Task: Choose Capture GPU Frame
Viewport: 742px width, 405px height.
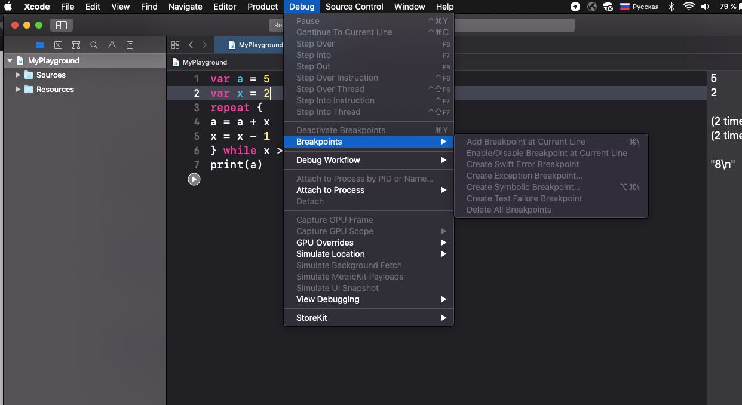Action: (x=369, y=220)
